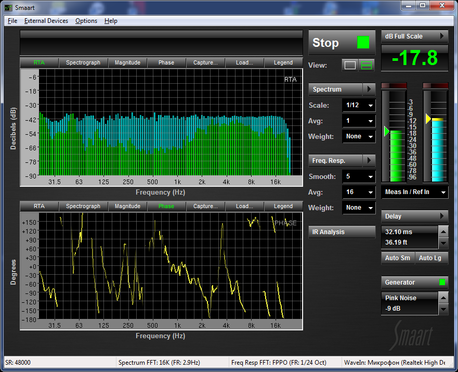Open the Spectrum Scale 1/12 dropdown
Viewport: 458px width, 372px height.
(359, 106)
